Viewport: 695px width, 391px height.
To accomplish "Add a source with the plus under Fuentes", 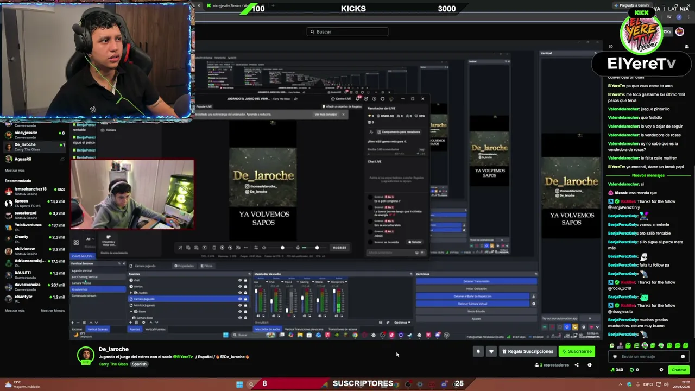I will [x=130, y=323].
